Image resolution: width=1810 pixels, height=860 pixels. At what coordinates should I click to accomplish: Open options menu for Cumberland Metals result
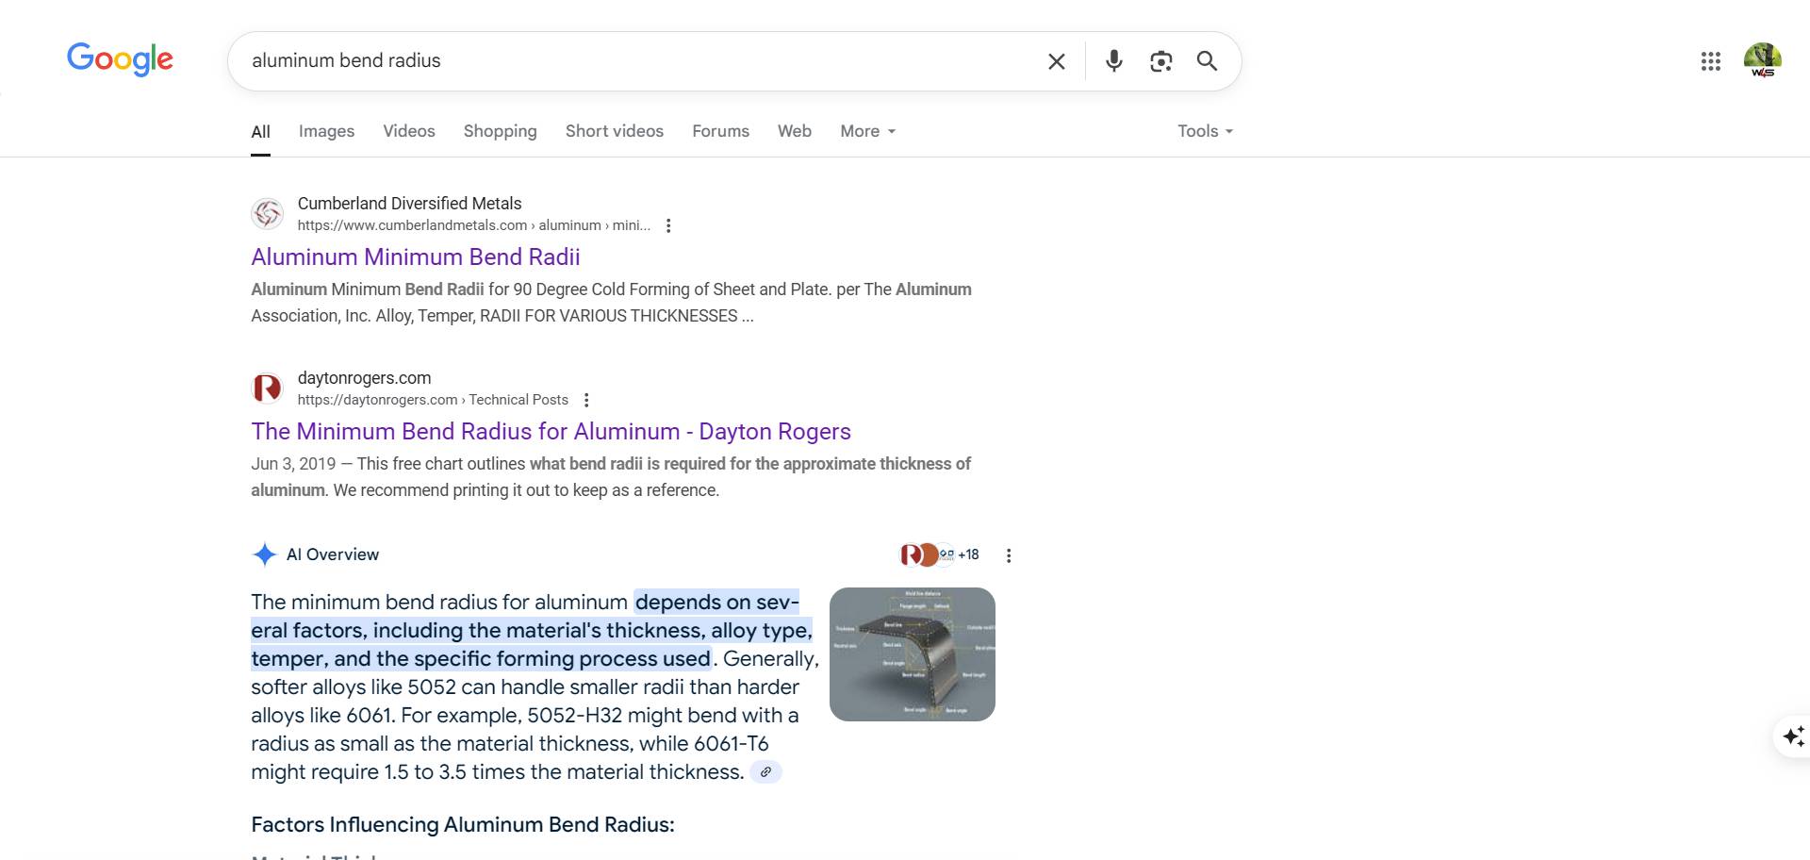coord(668,225)
